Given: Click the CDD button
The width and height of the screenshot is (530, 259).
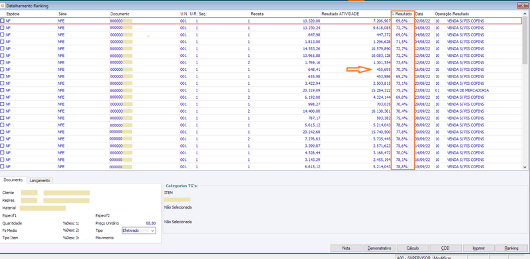Looking at the screenshot, I should [445, 248].
